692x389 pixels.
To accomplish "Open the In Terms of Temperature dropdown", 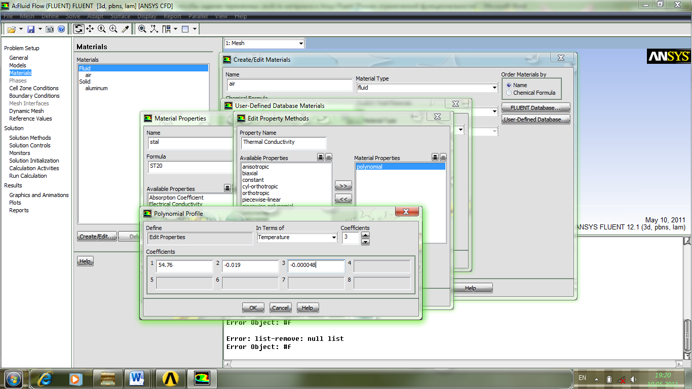I will pos(297,237).
